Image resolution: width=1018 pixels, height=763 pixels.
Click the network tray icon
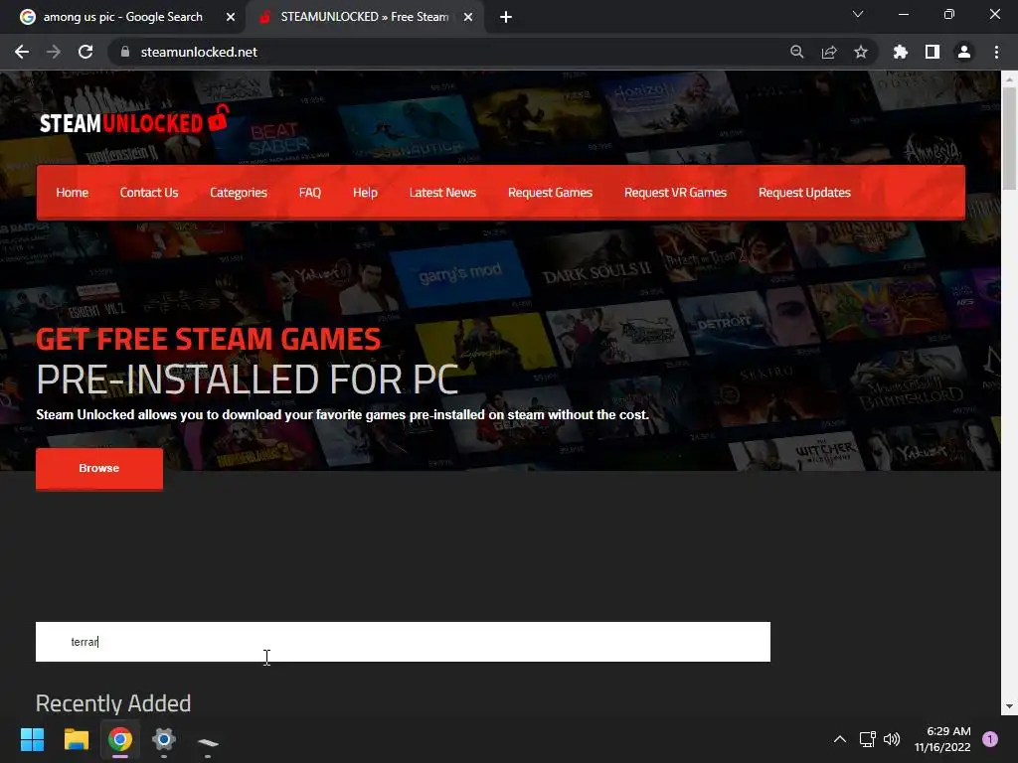(867, 739)
